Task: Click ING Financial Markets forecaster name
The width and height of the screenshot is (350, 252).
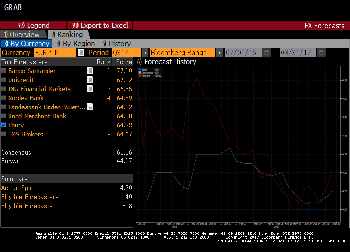Action: (39, 89)
